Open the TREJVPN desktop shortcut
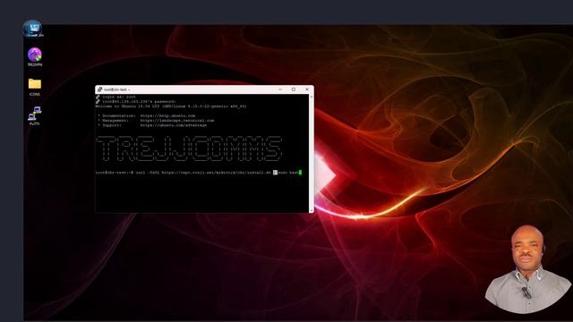The image size is (573, 322). (x=35, y=56)
